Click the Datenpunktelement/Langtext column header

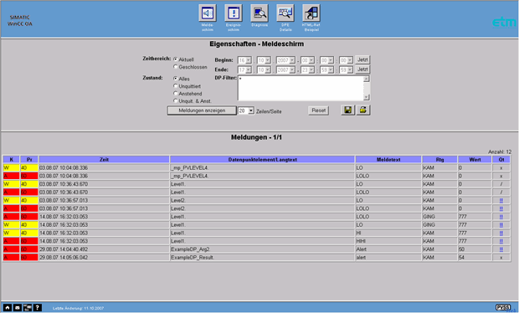click(263, 160)
